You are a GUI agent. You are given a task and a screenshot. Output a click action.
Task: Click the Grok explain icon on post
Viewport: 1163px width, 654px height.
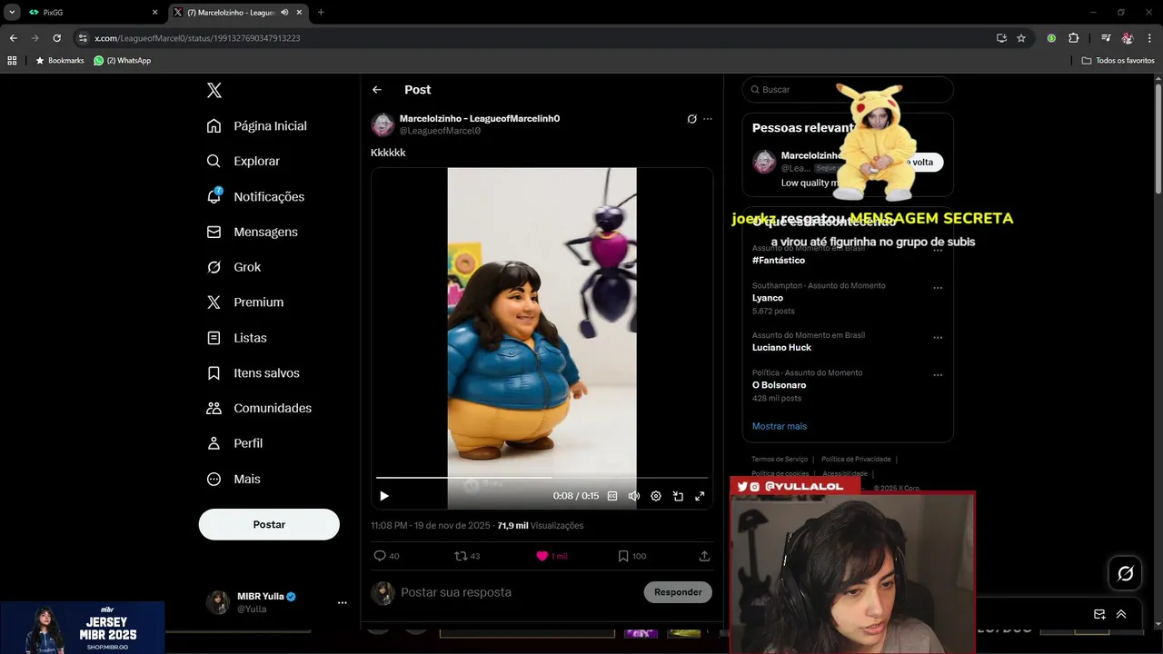pyautogui.click(x=691, y=119)
